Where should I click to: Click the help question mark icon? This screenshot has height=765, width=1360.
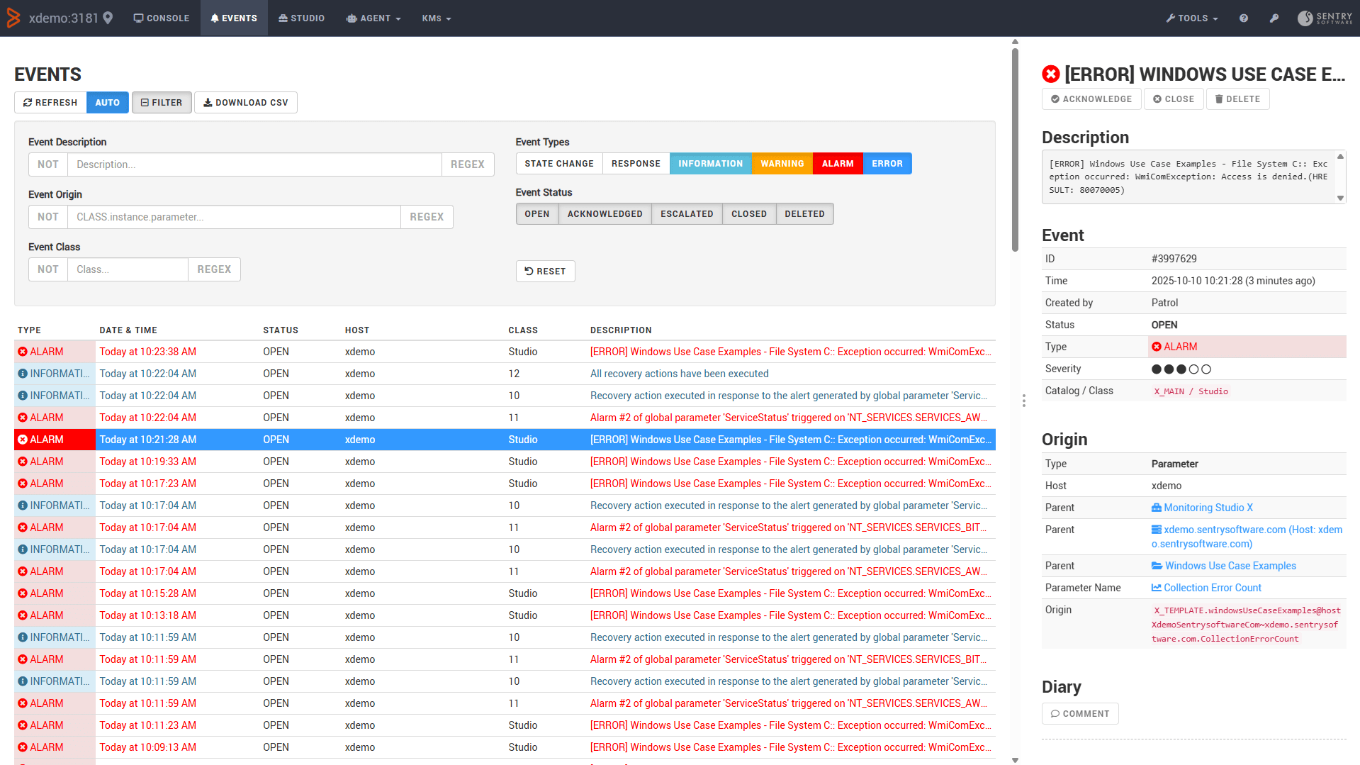1244,18
